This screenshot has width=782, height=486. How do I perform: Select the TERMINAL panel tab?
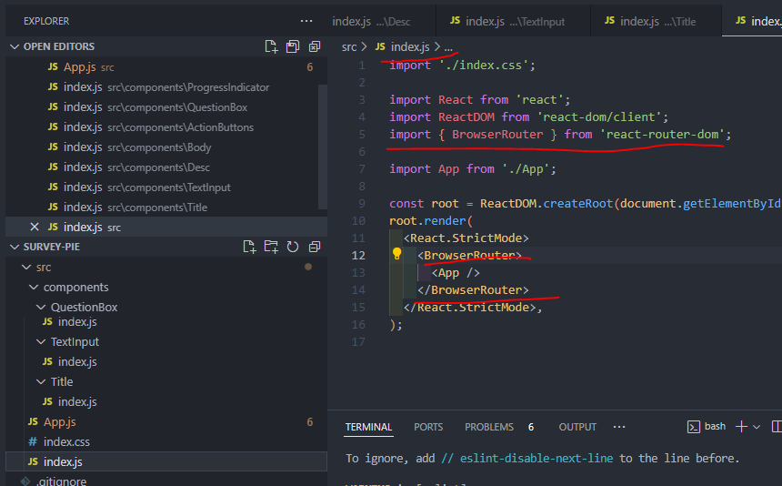[x=368, y=427]
